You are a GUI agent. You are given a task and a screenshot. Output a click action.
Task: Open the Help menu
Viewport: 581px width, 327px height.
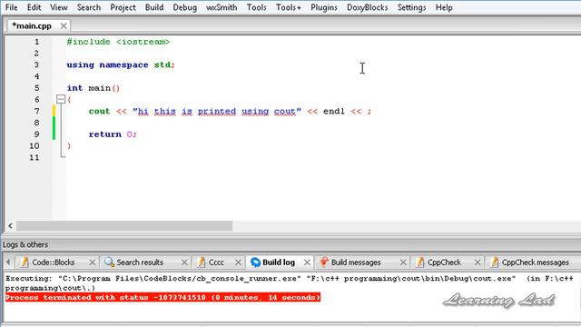tap(444, 7)
